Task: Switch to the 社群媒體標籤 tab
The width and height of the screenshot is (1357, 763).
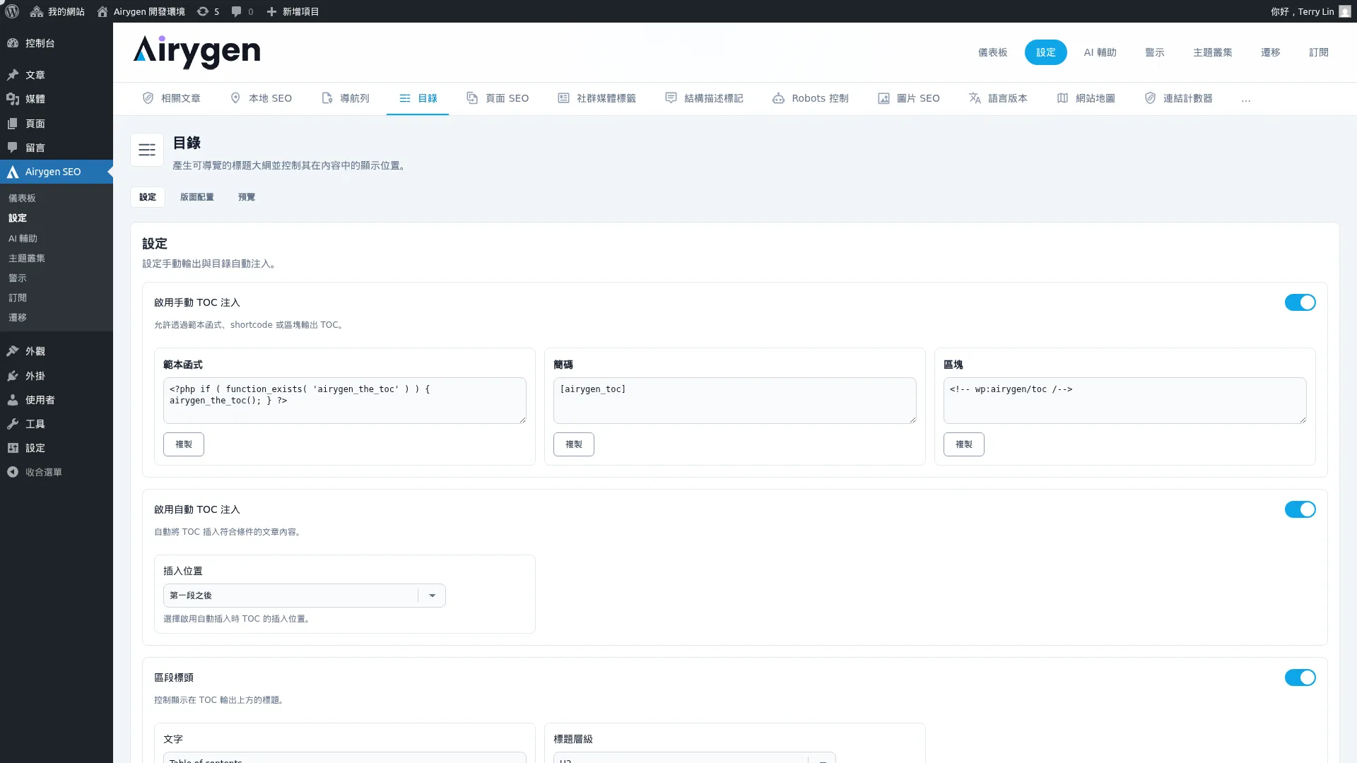Action: click(x=597, y=98)
